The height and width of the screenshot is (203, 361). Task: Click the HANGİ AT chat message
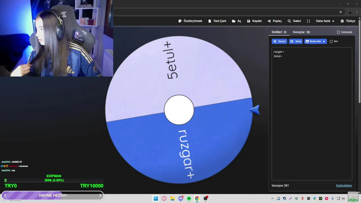pos(12,162)
